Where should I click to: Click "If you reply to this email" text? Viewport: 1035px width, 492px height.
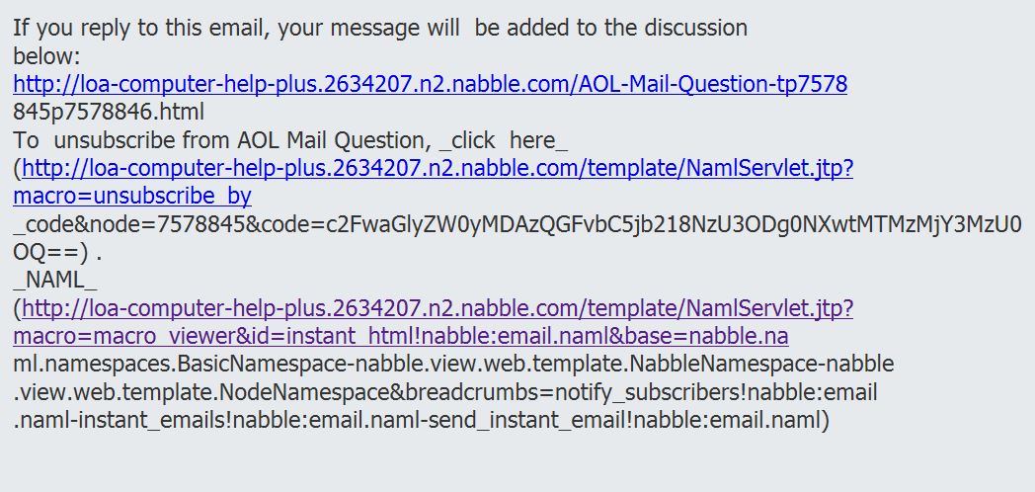coord(138,28)
